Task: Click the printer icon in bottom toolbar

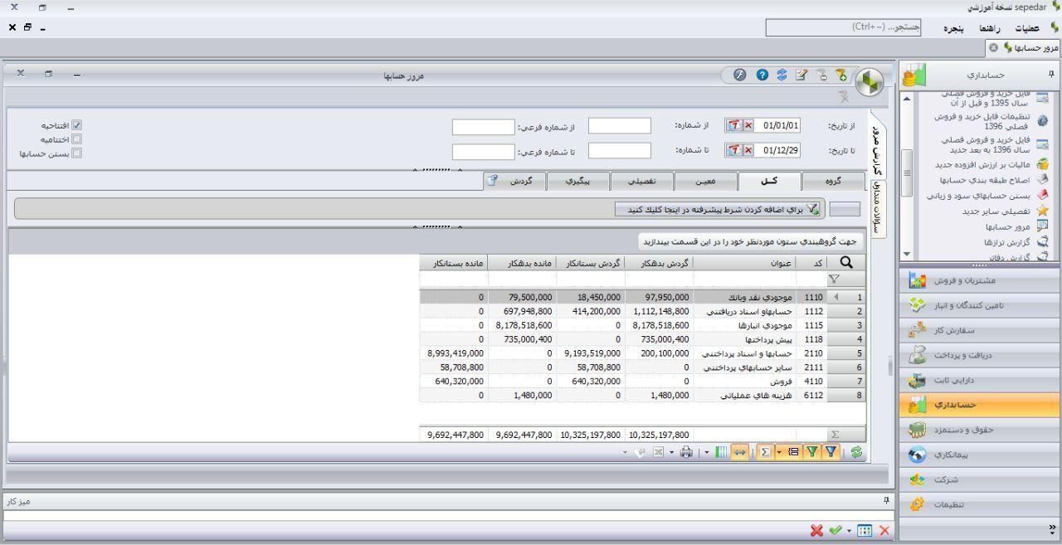Action: pyautogui.click(x=686, y=452)
